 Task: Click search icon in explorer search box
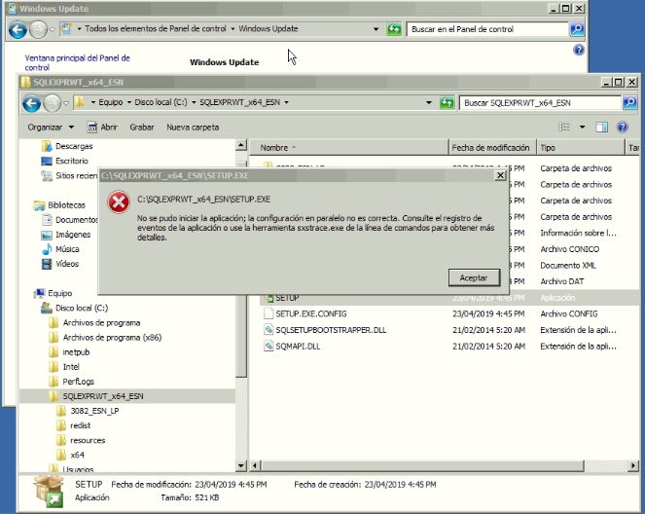[x=629, y=102]
